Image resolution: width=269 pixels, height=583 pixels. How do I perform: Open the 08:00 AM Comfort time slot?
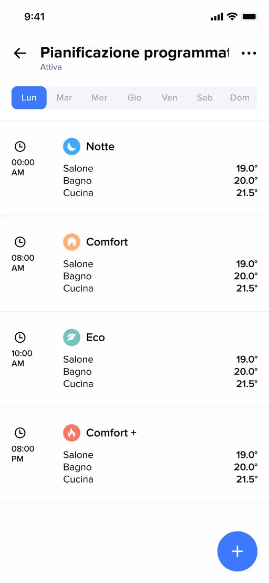pyautogui.click(x=134, y=263)
